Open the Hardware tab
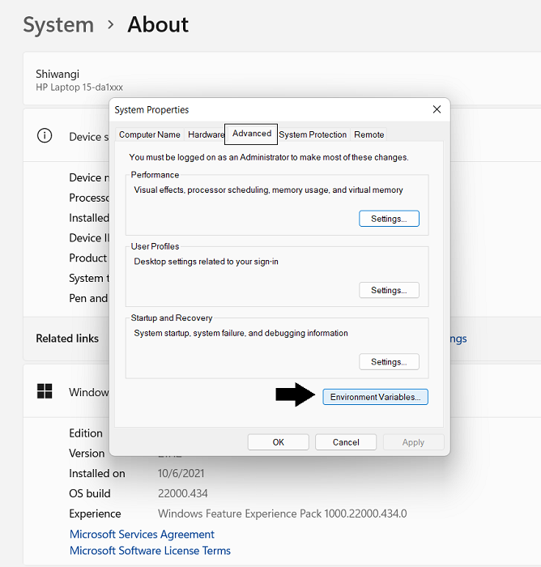Viewport: 541px width, 567px height. coord(206,134)
